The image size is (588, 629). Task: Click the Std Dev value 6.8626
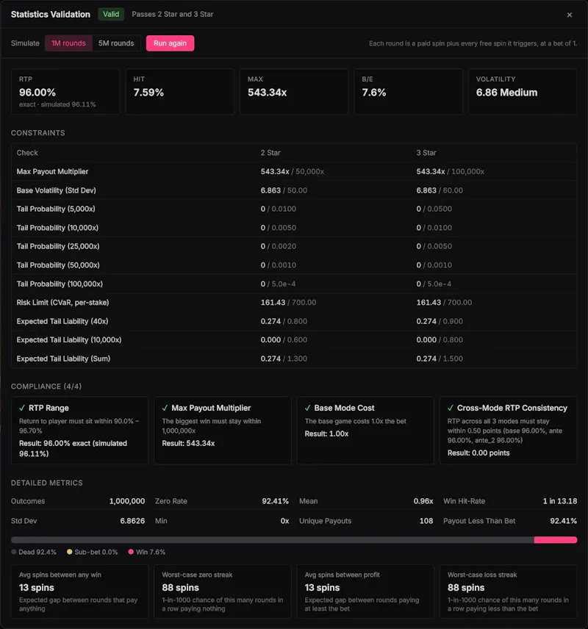tap(132, 521)
